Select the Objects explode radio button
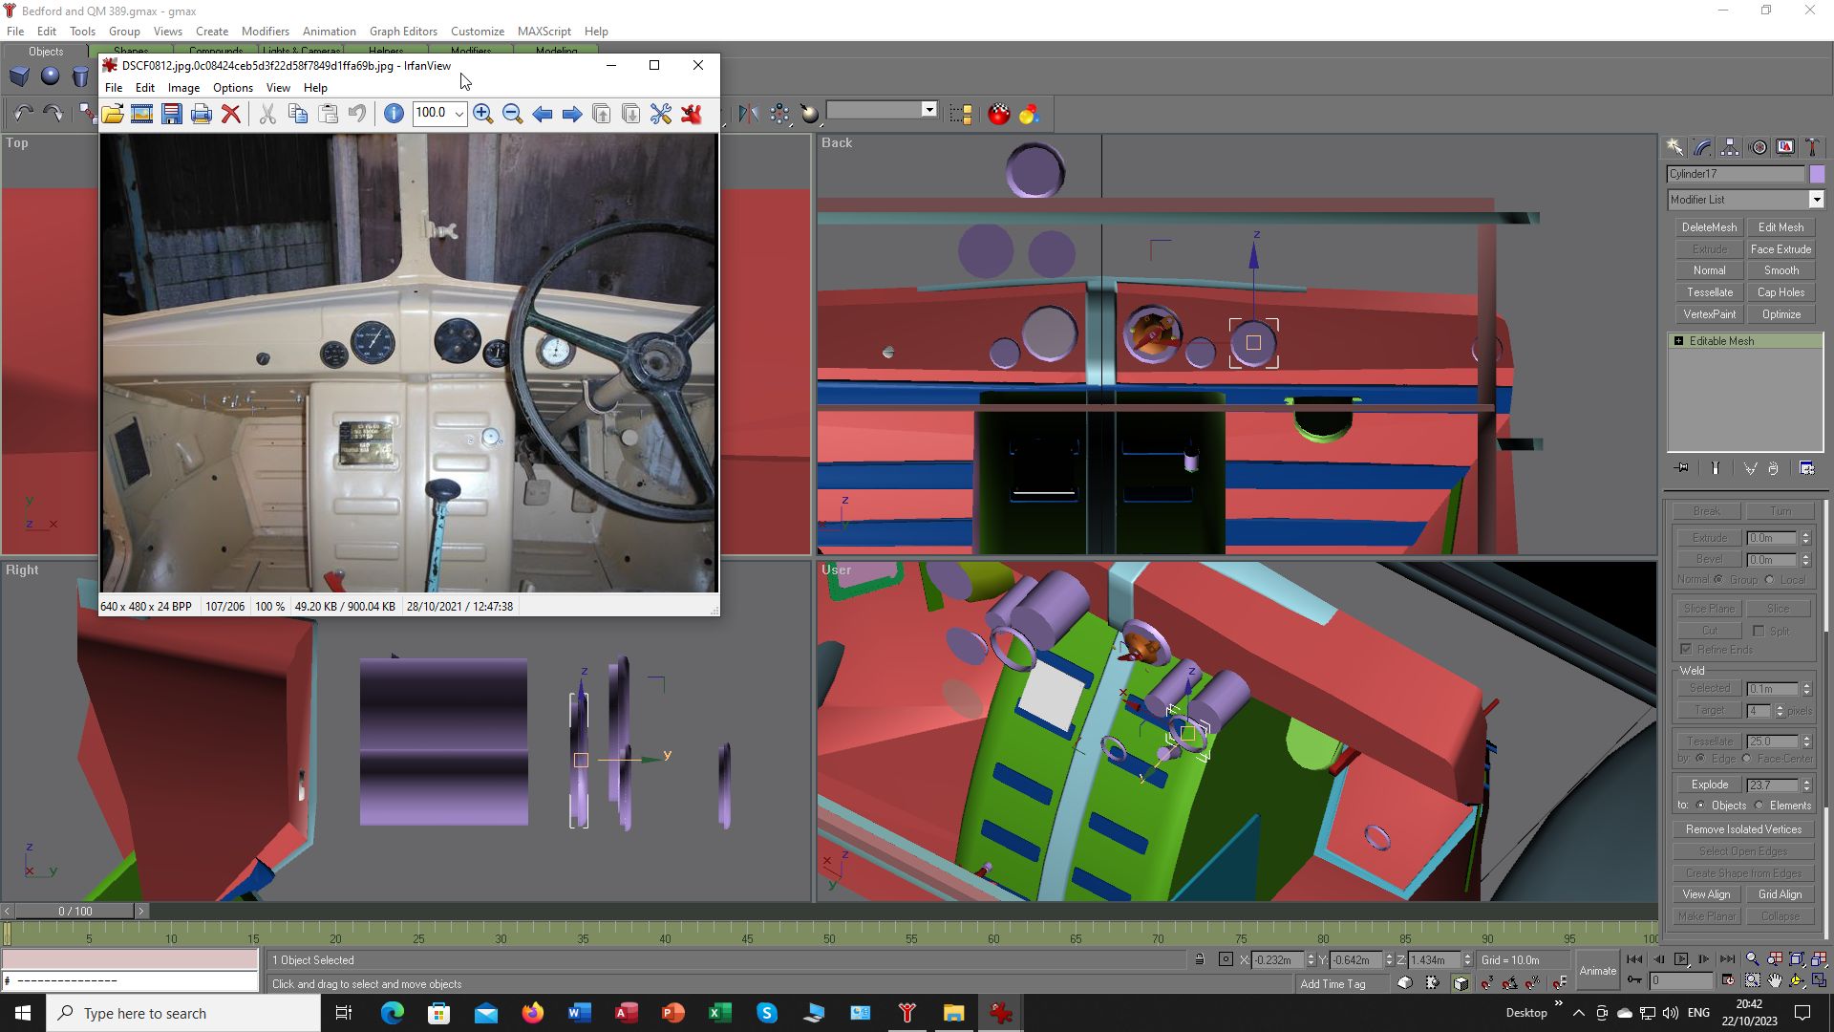The image size is (1834, 1032). click(x=1701, y=806)
